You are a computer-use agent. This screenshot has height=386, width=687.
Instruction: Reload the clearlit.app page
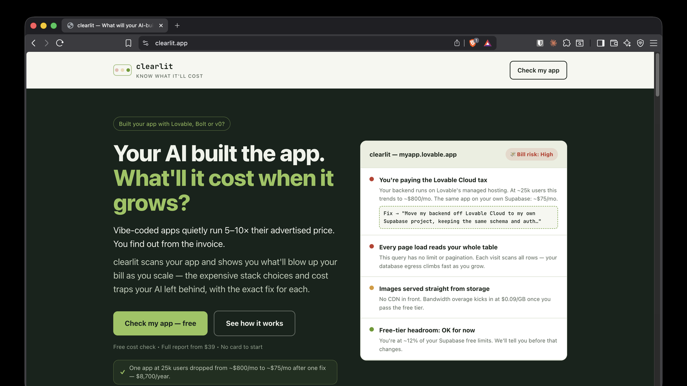coord(60,43)
